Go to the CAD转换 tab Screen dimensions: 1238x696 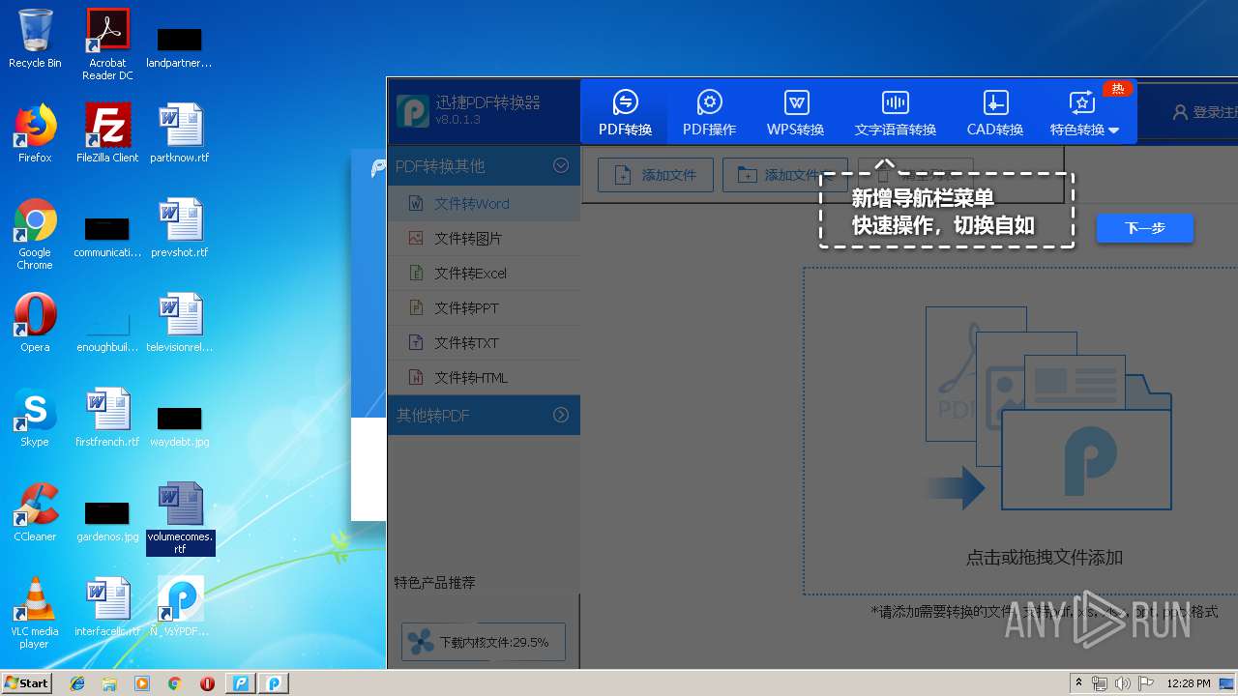(995, 112)
